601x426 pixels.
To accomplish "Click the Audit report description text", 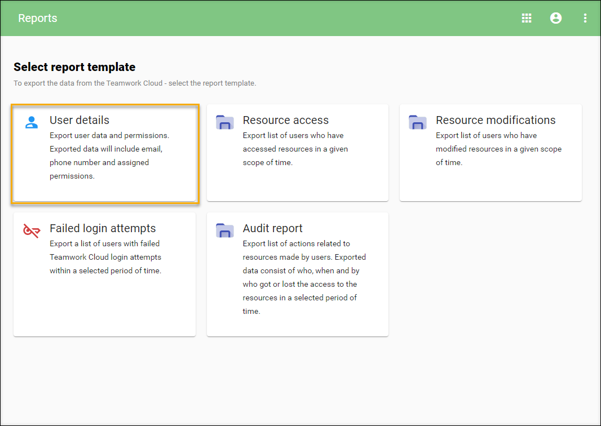I will tap(304, 277).
